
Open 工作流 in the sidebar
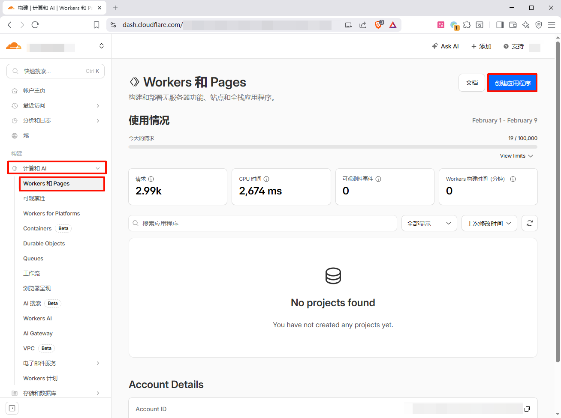[32, 273]
